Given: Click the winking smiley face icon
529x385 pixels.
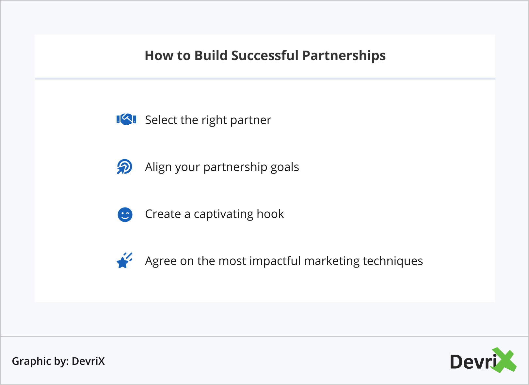Looking at the screenshot, I should coord(125,215).
